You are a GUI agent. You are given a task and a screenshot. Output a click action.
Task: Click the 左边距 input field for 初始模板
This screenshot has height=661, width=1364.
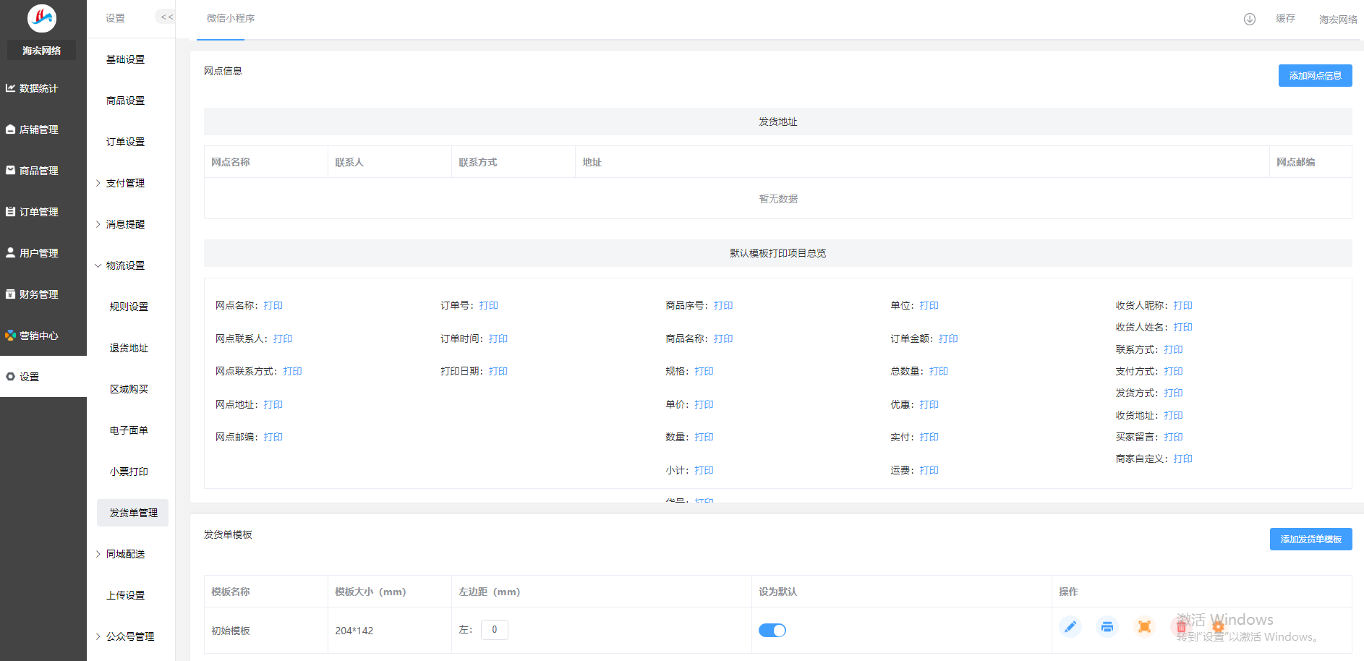pyautogui.click(x=495, y=630)
